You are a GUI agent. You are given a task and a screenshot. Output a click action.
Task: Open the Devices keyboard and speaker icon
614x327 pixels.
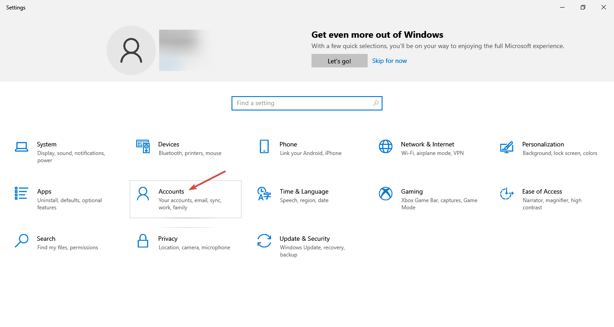click(143, 146)
